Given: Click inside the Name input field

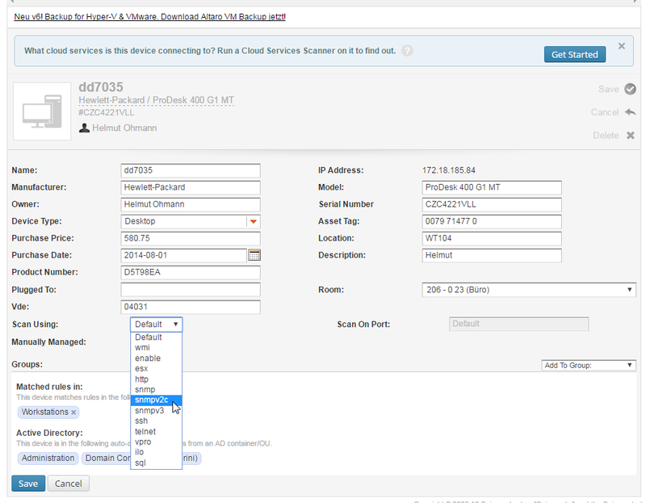Looking at the screenshot, I should point(190,170).
